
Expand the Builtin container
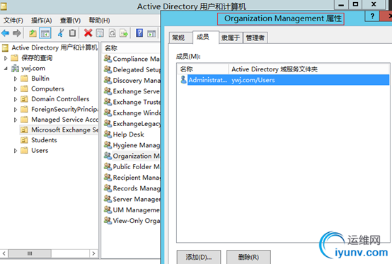coord(16,79)
